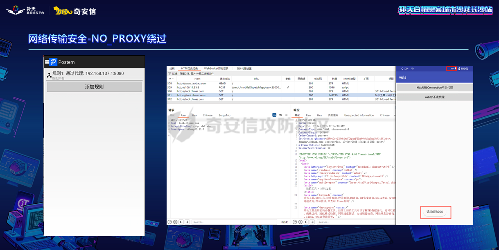
Task: Sort by the # column header
Action: (170, 79)
